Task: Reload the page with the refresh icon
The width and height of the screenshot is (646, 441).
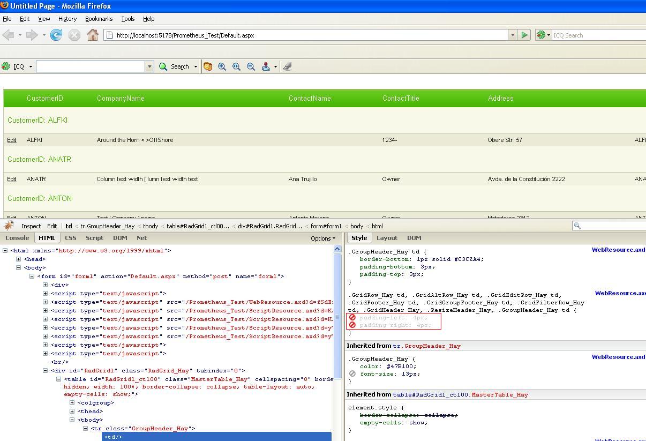Action: (x=56, y=35)
